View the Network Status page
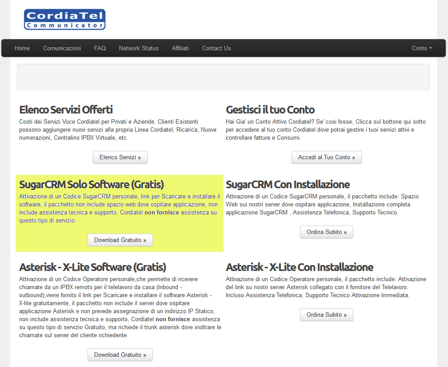The width and height of the screenshot is (448, 367). pyautogui.click(x=139, y=48)
